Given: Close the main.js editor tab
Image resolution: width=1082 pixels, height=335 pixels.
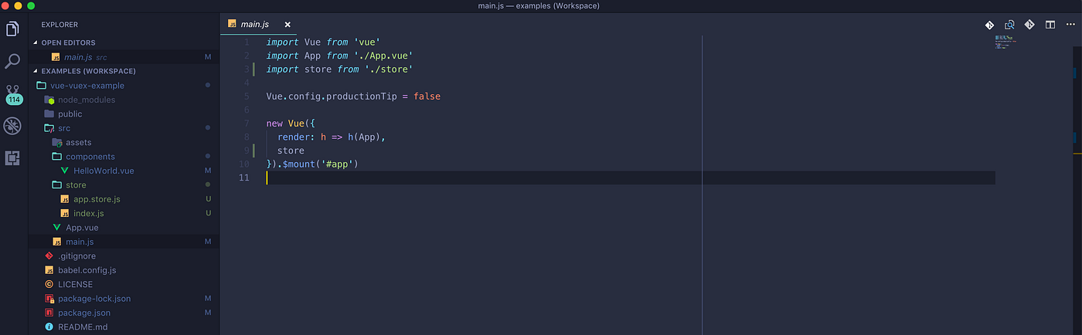Looking at the screenshot, I should click(x=288, y=25).
